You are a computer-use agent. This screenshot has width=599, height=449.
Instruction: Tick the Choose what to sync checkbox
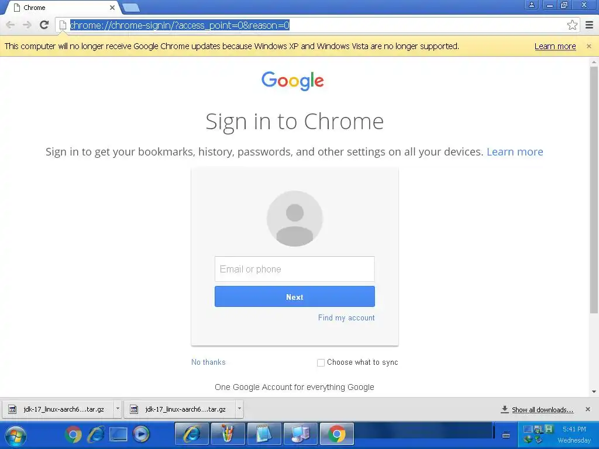coord(321,362)
